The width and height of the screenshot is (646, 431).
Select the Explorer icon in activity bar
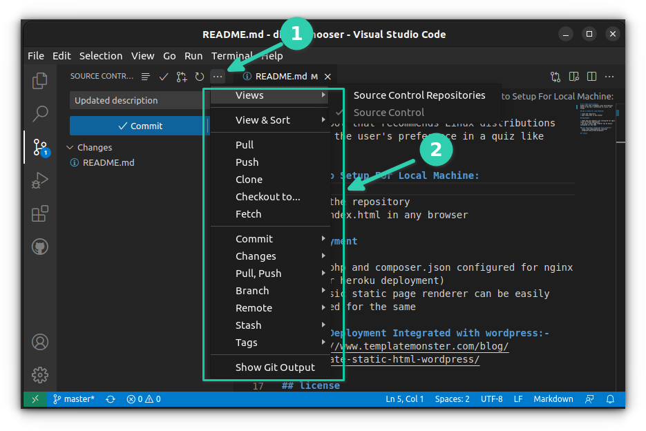click(39, 79)
